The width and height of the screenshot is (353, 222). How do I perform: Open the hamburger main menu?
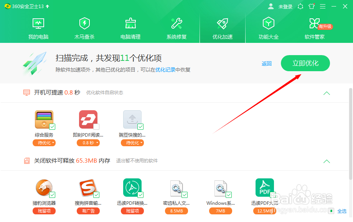click(x=323, y=6)
